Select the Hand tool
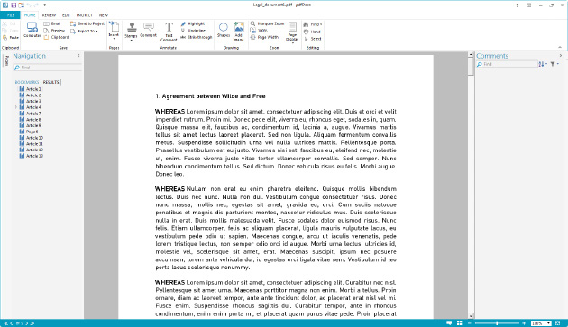 (x=312, y=32)
